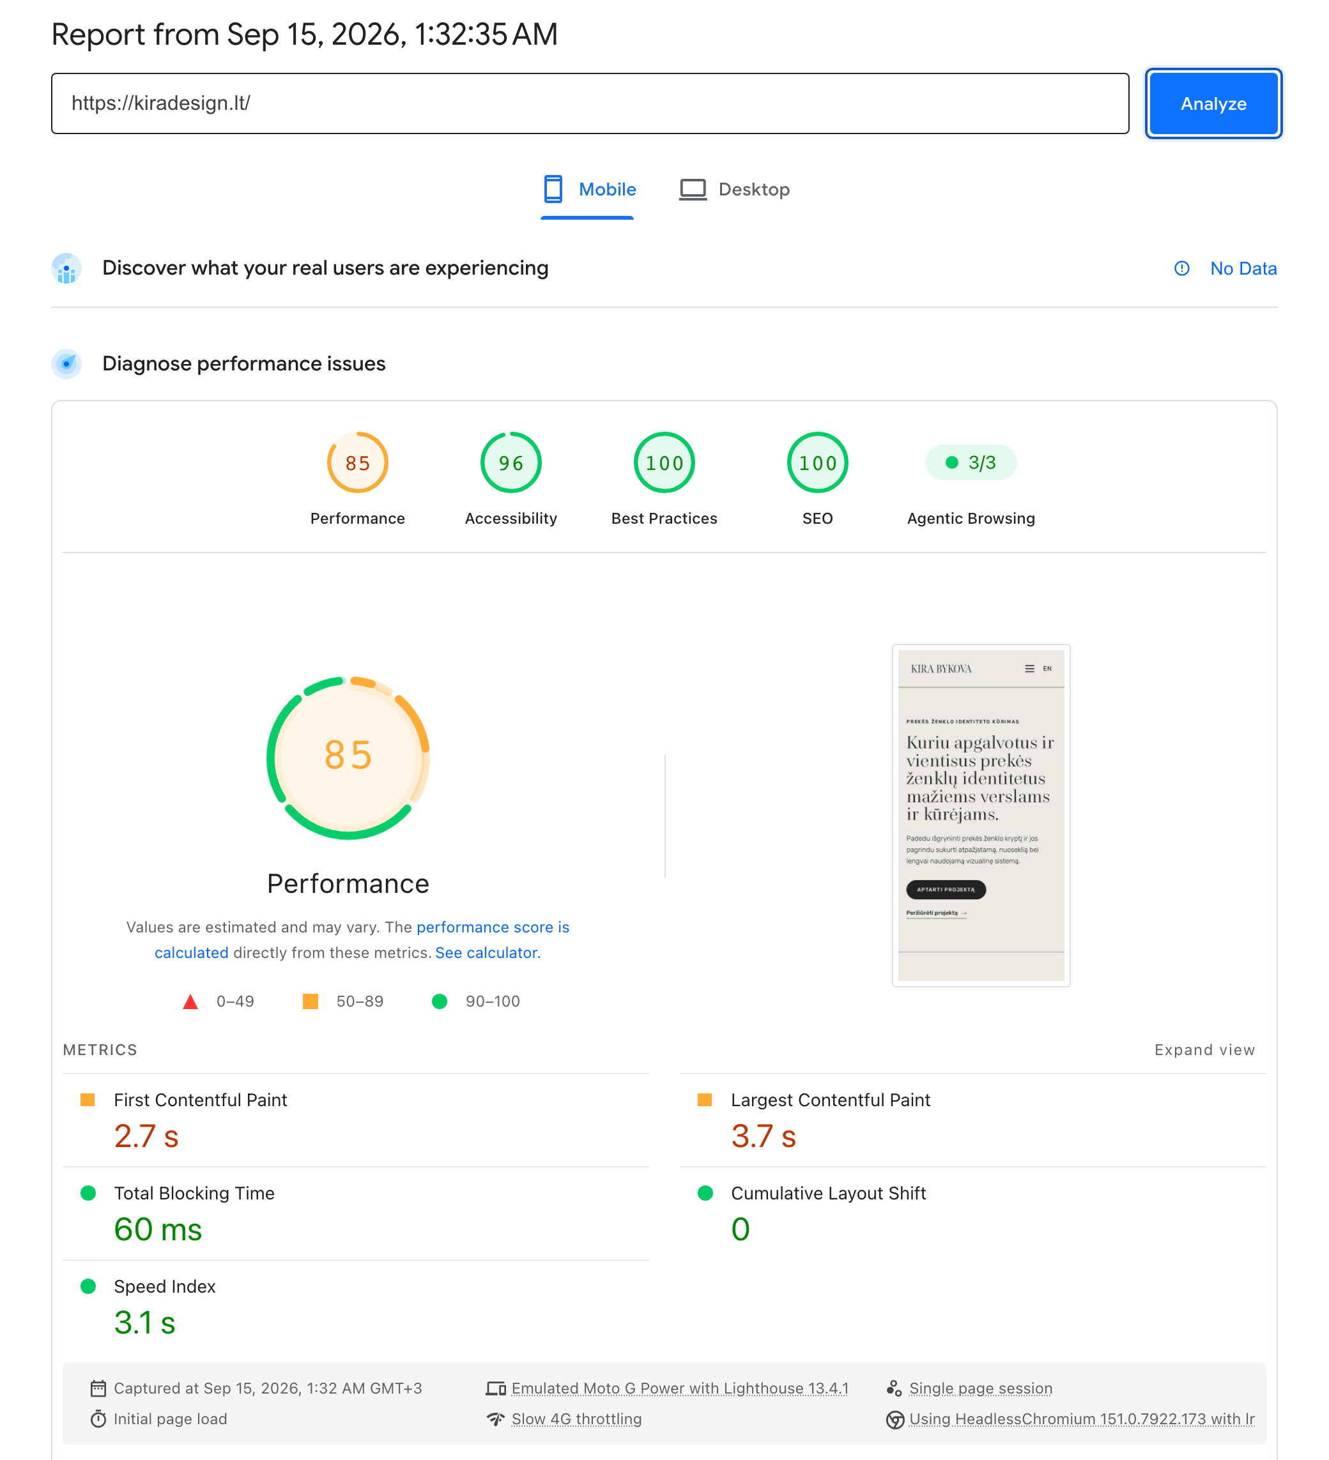The height and width of the screenshot is (1460, 1329).
Task: Click the Cumulative Layout Shift metric
Action: [x=972, y=1213]
